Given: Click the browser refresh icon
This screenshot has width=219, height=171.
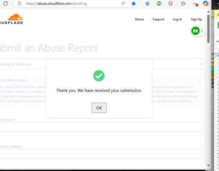Looking at the screenshot, I should tap(5, 3).
